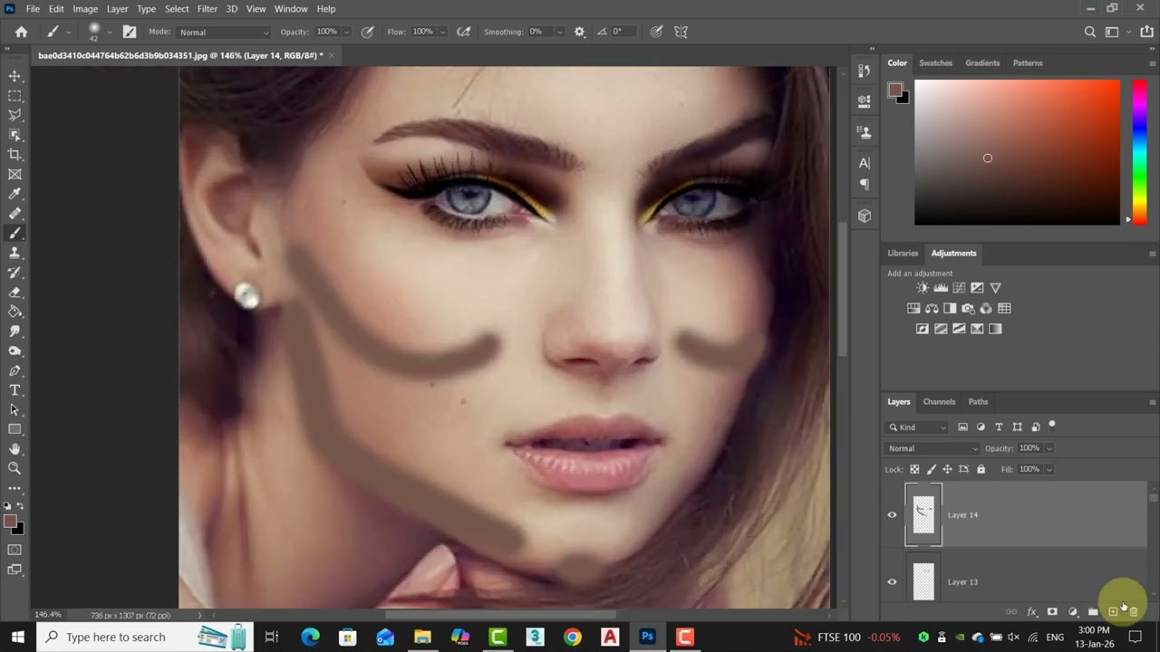Open the Filter menu
This screenshot has width=1160, height=652.
[x=208, y=9]
